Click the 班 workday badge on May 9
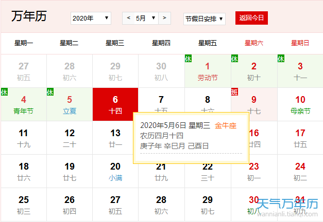Viewport: 323px width, 222px height. [235, 92]
